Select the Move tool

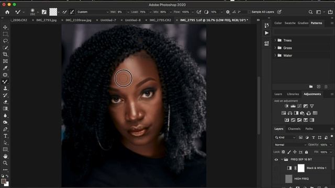5,27
